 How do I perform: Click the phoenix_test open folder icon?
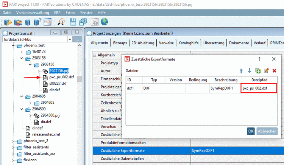(19, 45)
